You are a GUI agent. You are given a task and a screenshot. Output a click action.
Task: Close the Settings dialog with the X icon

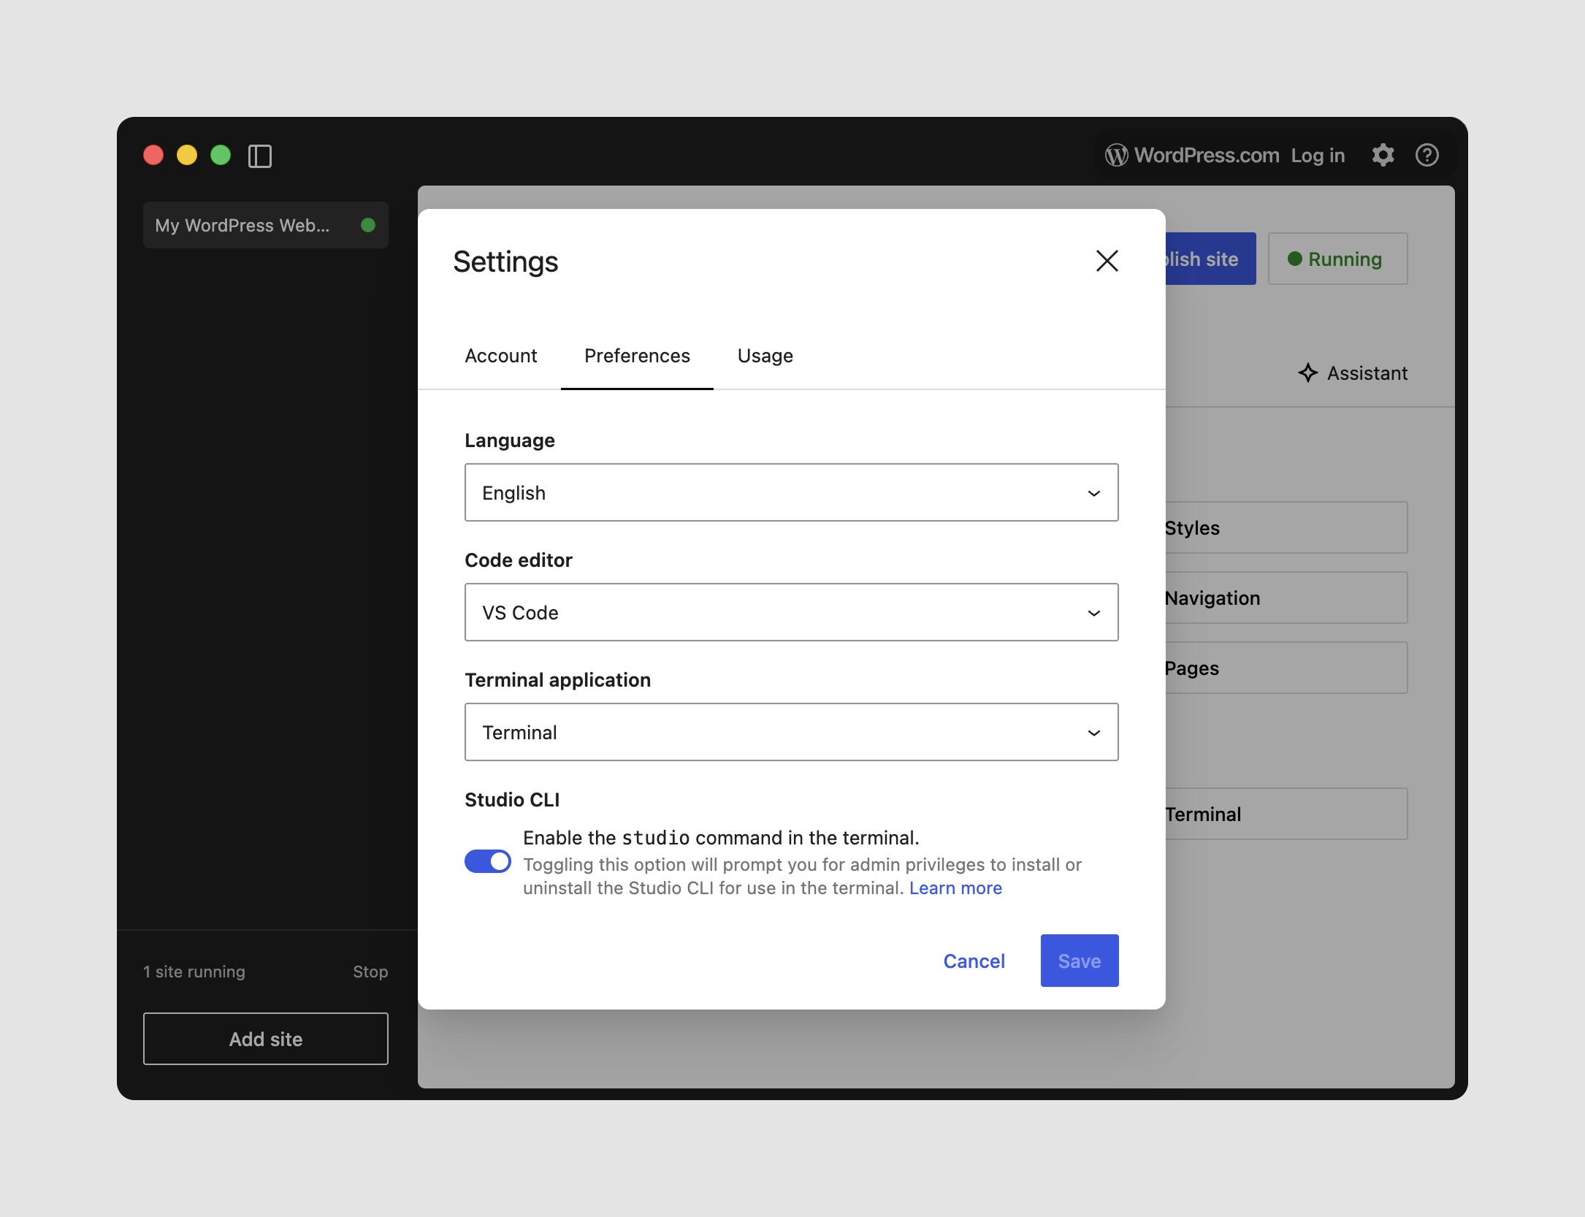pyautogui.click(x=1107, y=261)
